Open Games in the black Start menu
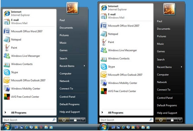 point(169,51)
